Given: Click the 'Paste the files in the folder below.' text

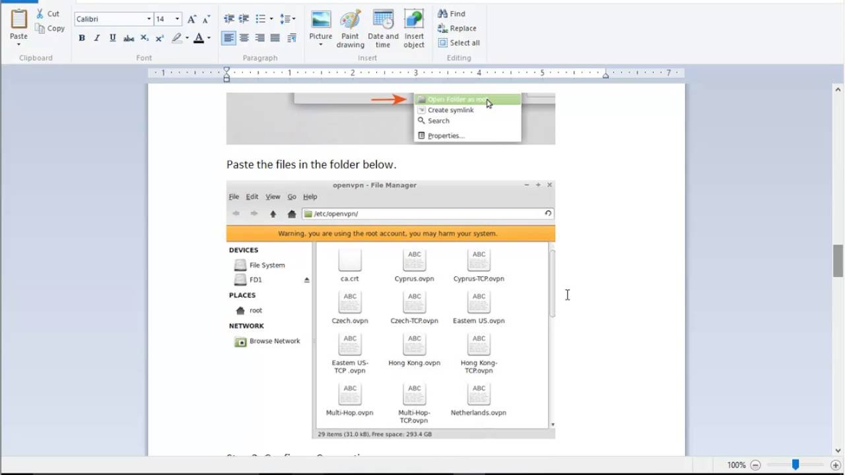Looking at the screenshot, I should 311,164.
